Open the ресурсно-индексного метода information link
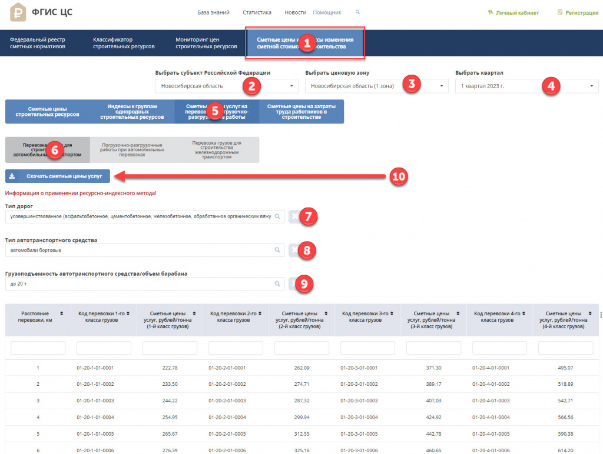This screenshot has height=454, width=603. coord(81,193)
